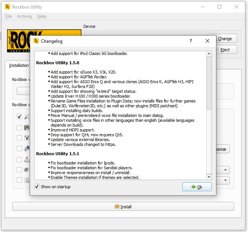This screenshot has height=232, width=248.
Task: Open the File menu
Action: coord(9,16)
